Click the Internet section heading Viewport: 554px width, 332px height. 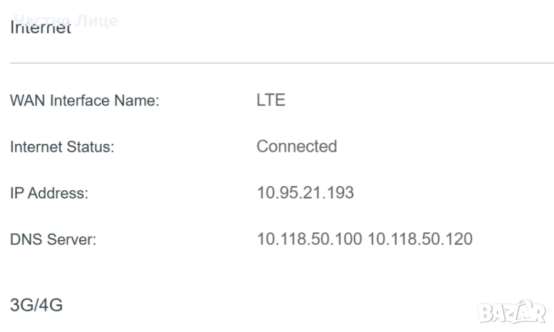(40, 28)
